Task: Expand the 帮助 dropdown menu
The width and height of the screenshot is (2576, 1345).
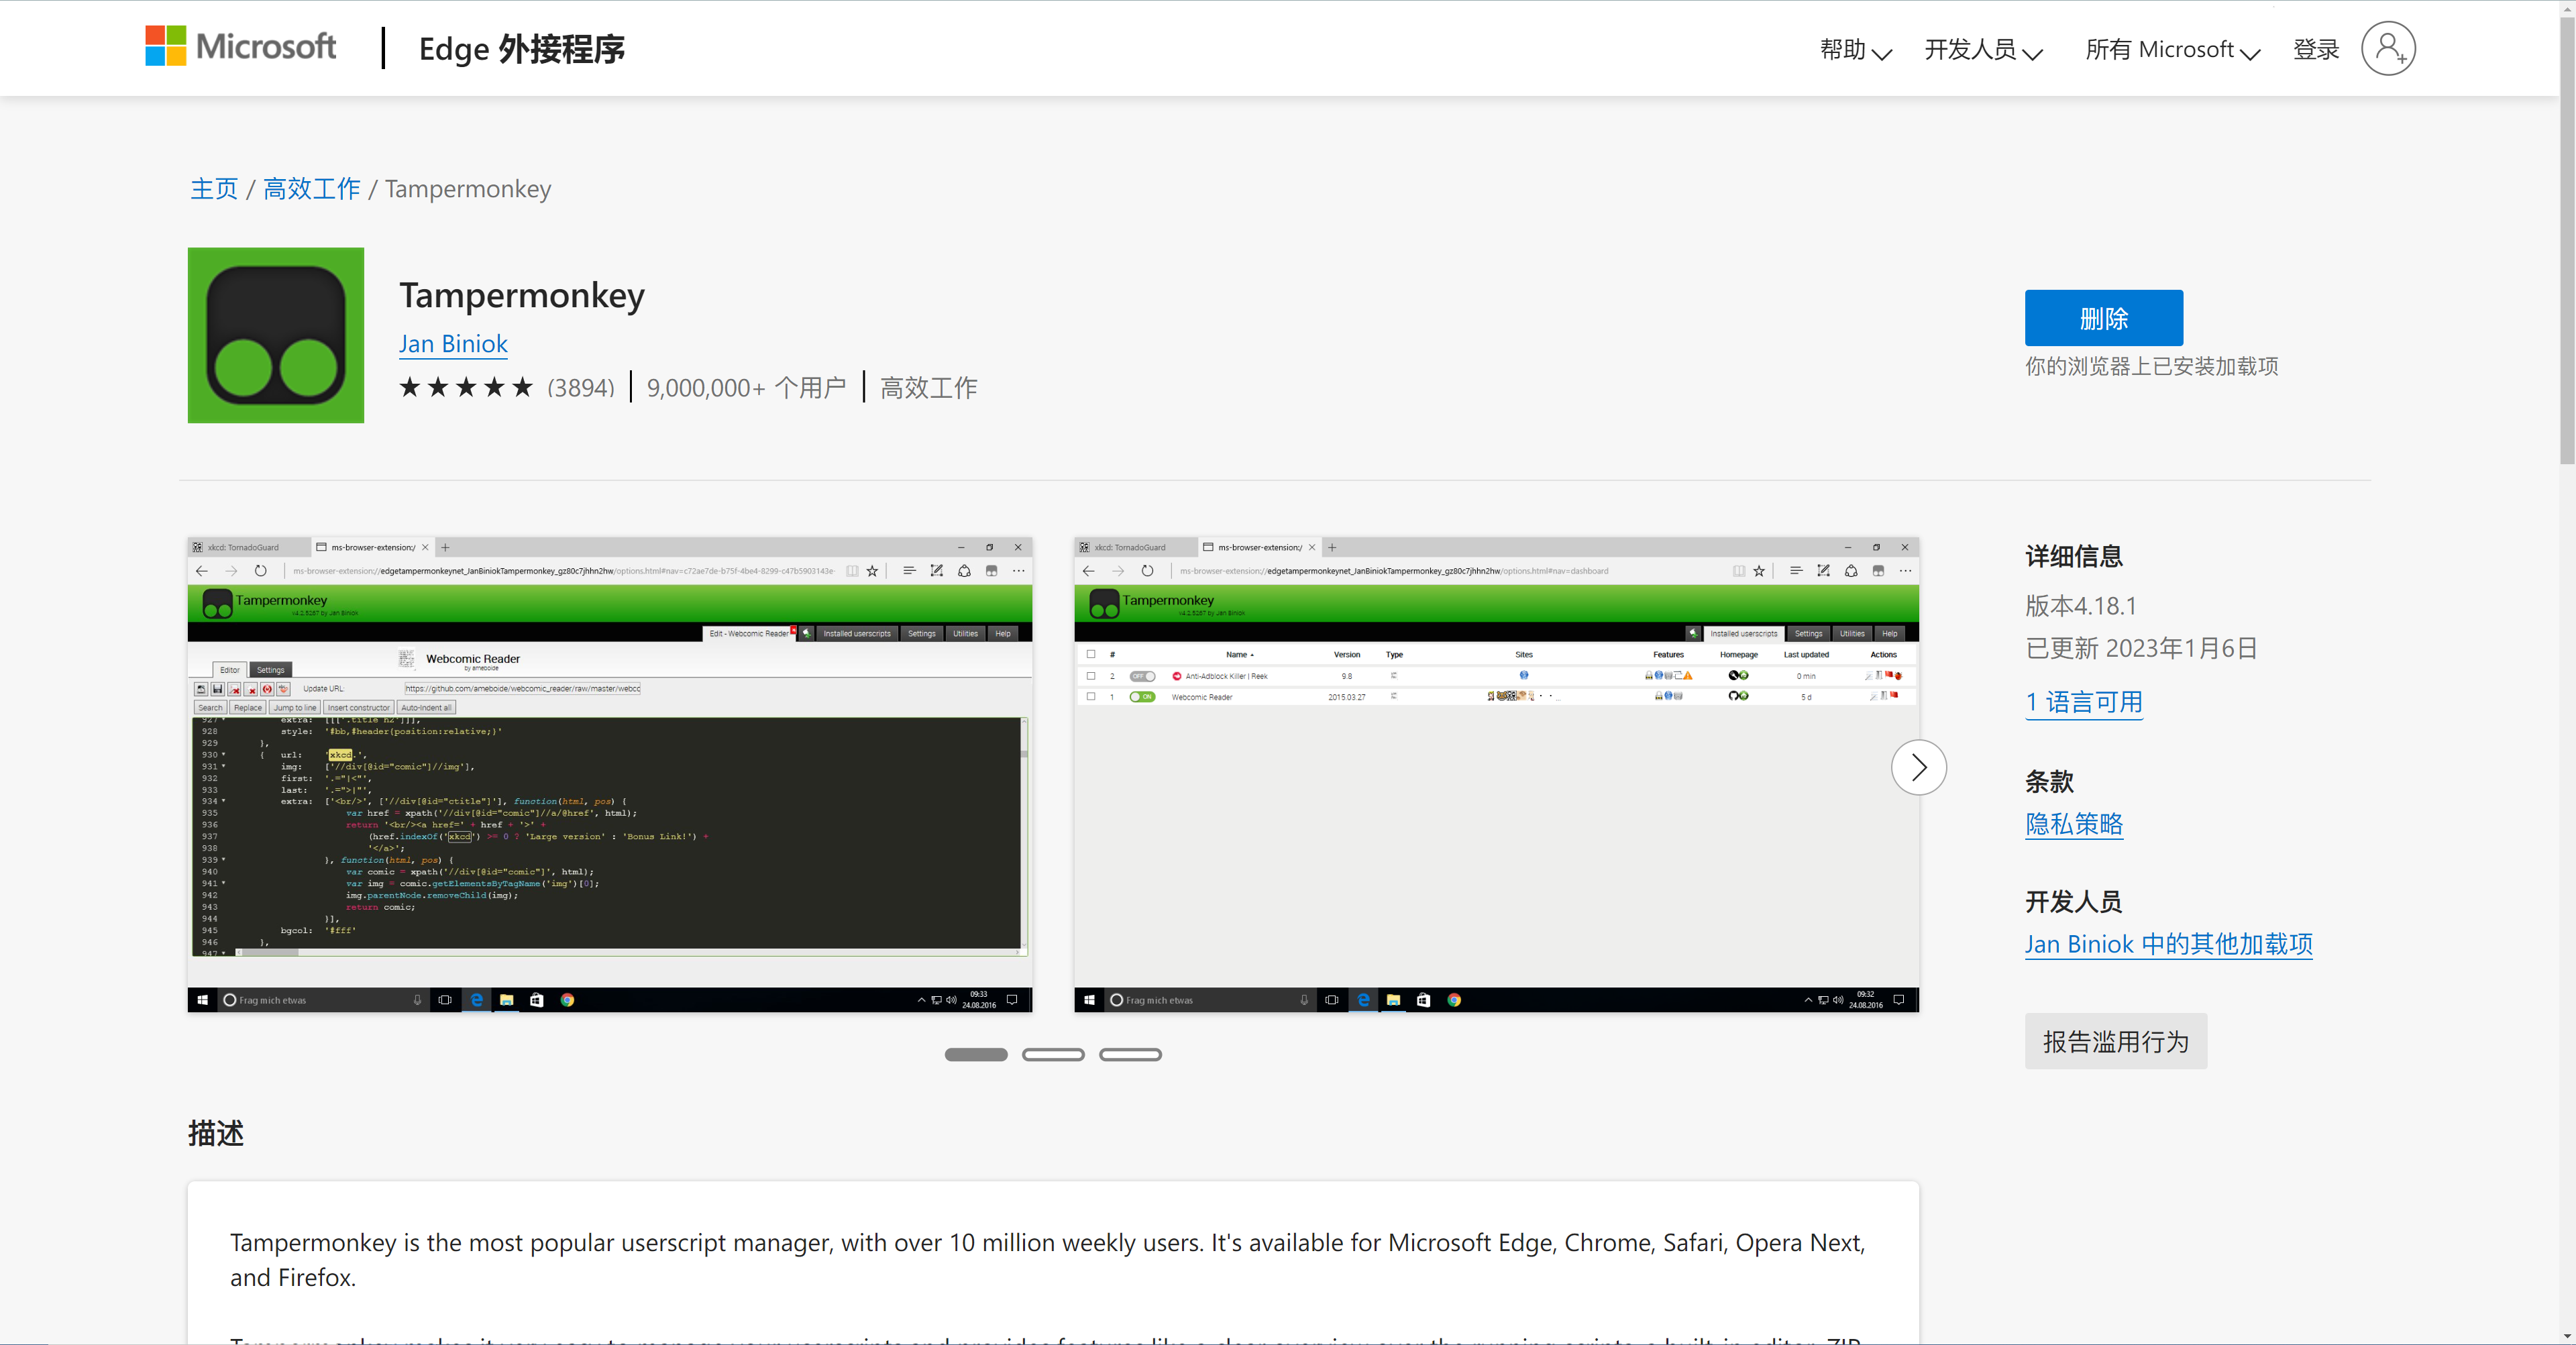Action: click(x=1855, y=50)
